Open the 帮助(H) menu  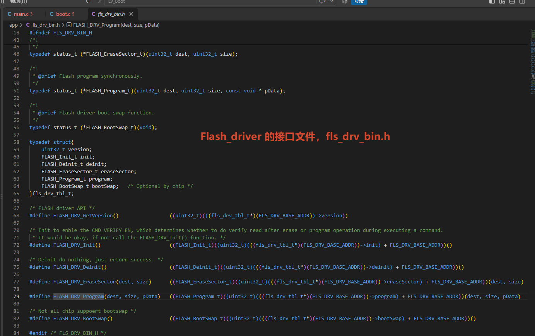coord(19,2)
